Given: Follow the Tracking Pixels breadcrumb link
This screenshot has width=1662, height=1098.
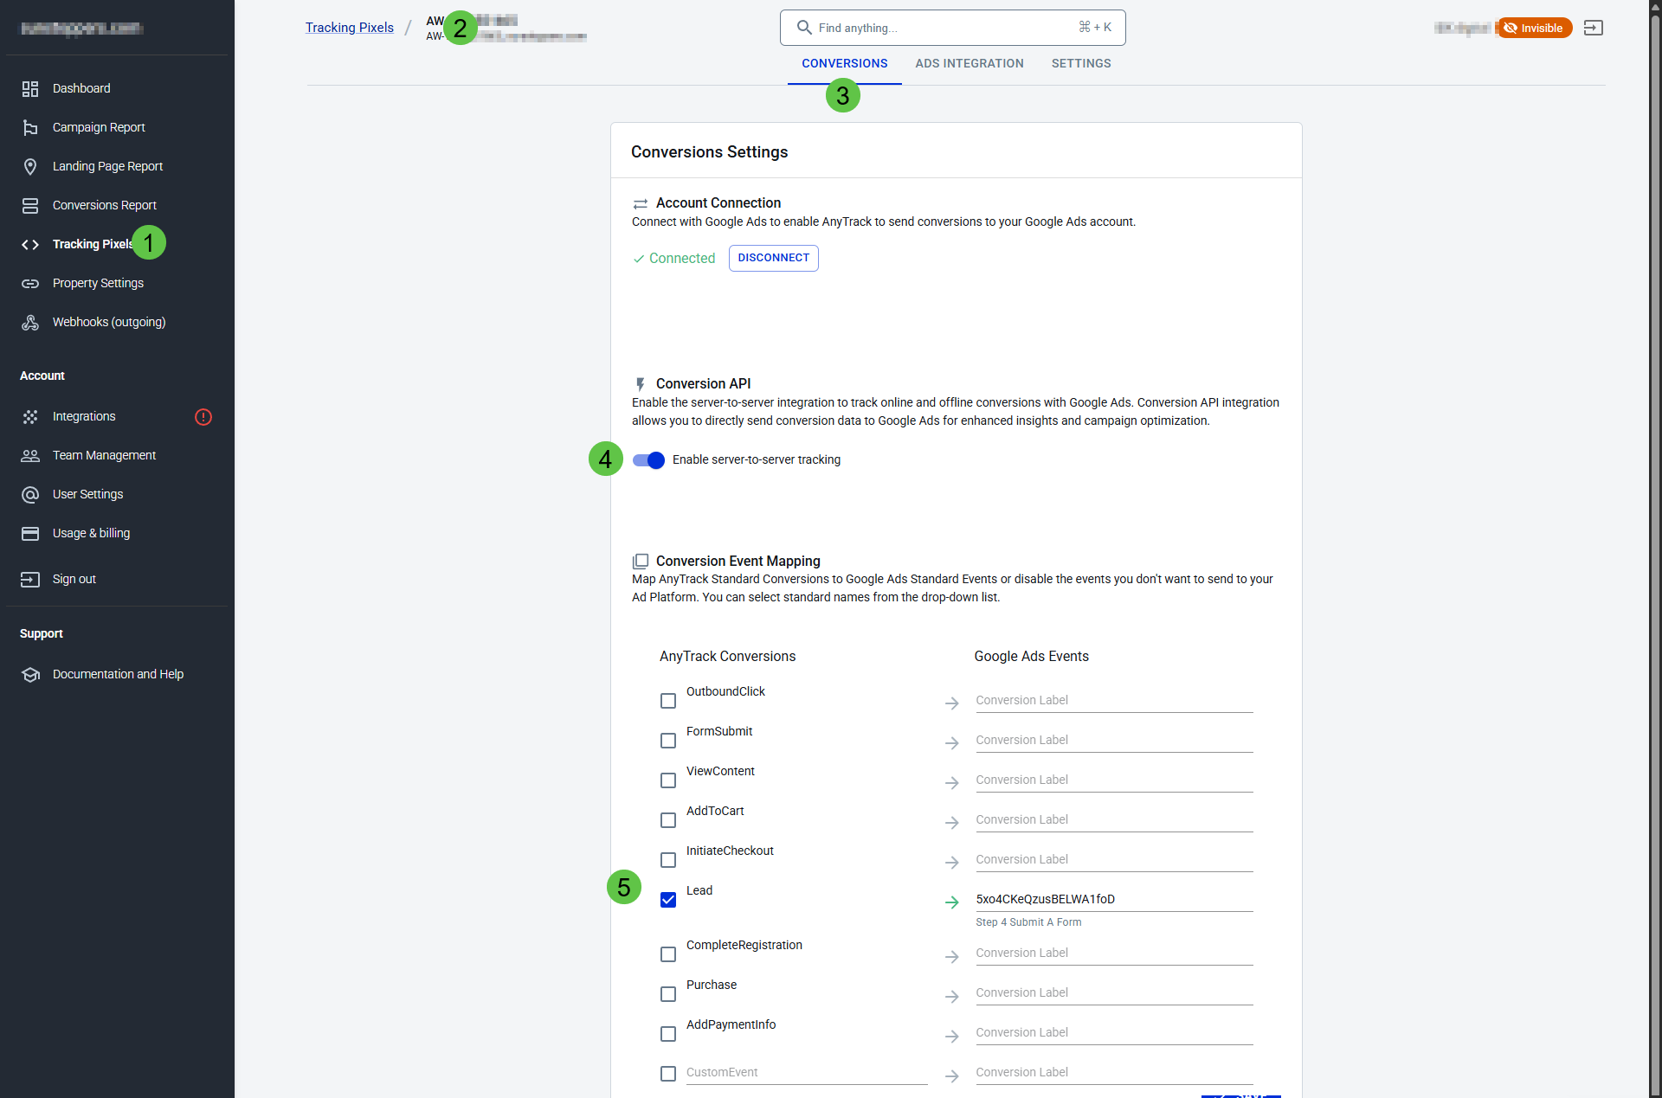Looking at the screenshot, I should coord(349,28).
